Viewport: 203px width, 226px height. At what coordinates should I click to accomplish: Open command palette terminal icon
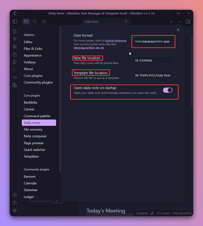coord(15,70)
